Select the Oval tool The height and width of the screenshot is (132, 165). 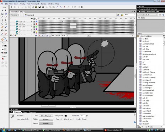(x=2, y=23)
